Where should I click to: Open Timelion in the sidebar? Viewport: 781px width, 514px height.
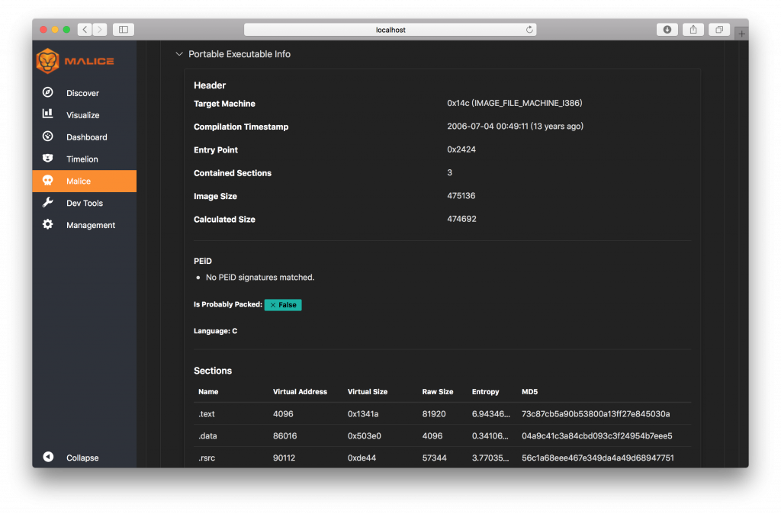[x=82, y=159]
